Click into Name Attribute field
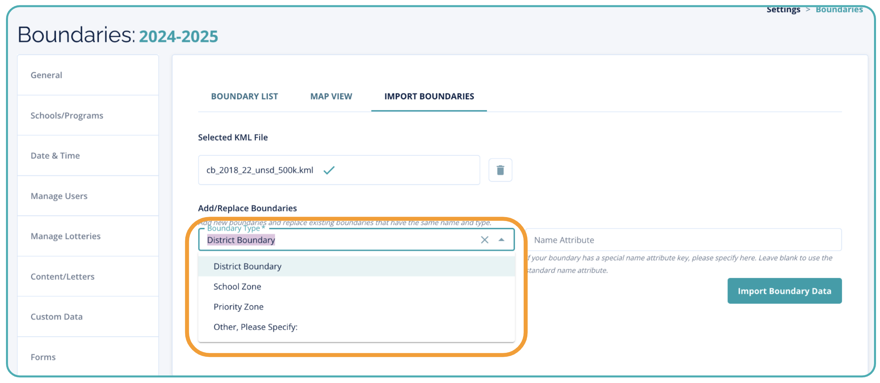The height and width of the screenshot is (383, 880). tap(683, 240)
